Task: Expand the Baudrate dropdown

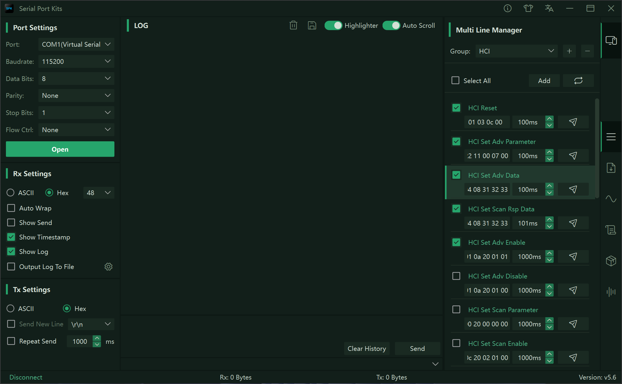Action: (x=76, y=61)
